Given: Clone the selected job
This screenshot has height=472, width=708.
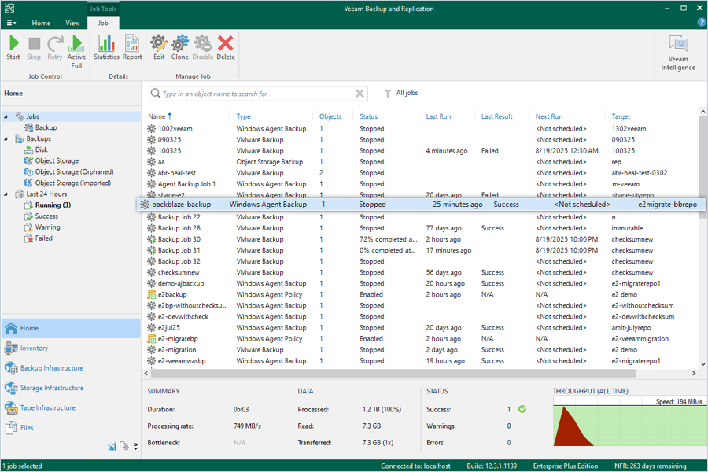Looking at the screenshot, I should point(179,48).
